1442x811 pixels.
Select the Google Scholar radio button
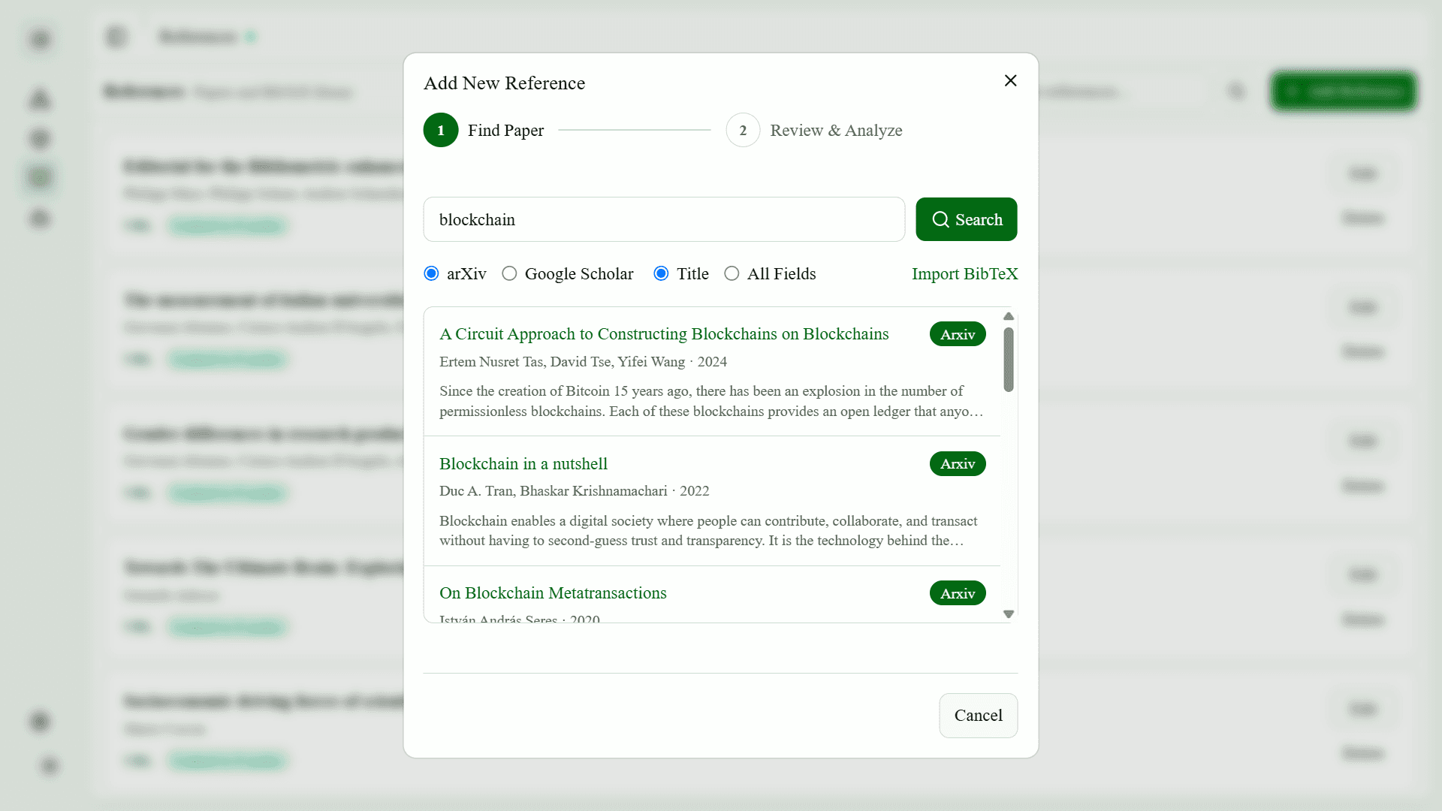(x=509, y=273)
